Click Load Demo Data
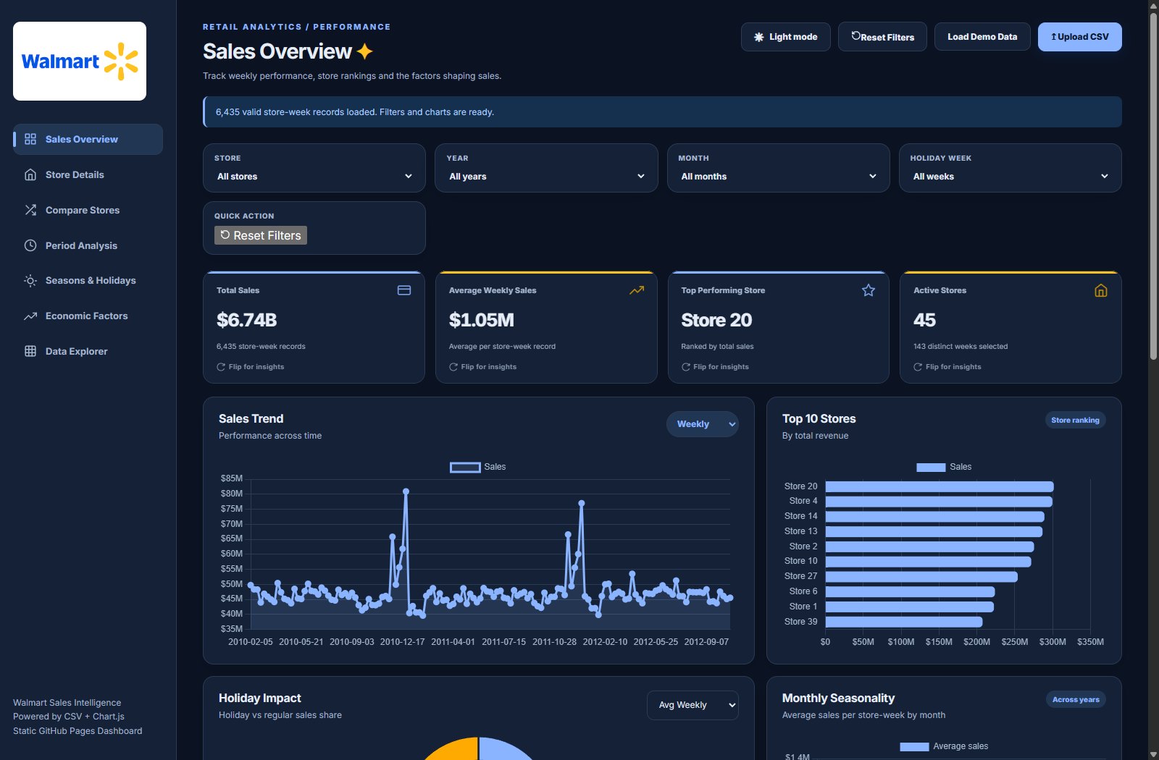Image resolution: width=1159 pixels, height=760 pixels. pyautogui.click(x=982, y=37)
